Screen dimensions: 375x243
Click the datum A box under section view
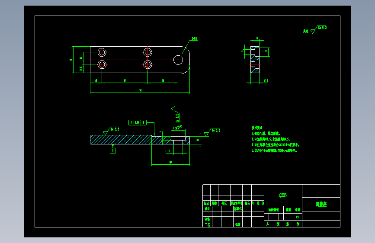[x=112, y=150]
